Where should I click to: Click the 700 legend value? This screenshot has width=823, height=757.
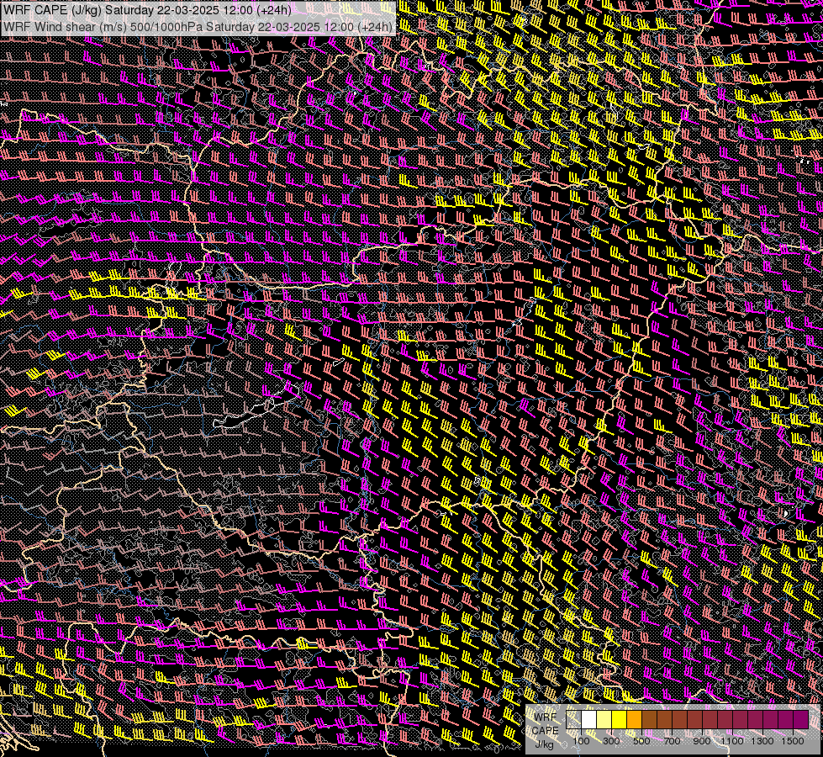click(672, 741)
